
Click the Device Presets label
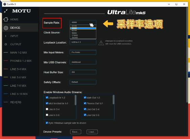[53, 132]
